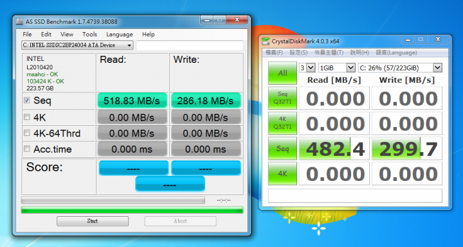Enable the 4K test checkbox in AS SSD
Viewport: 463px width, 247px height.
click(27, 117)
